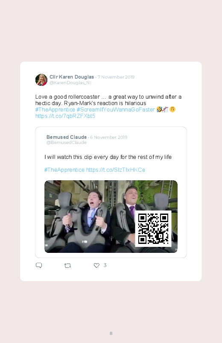Click the Bemused Claude display name
This screenshot has width=222, height=343.
pyautogui.click(x=67, y=137)
